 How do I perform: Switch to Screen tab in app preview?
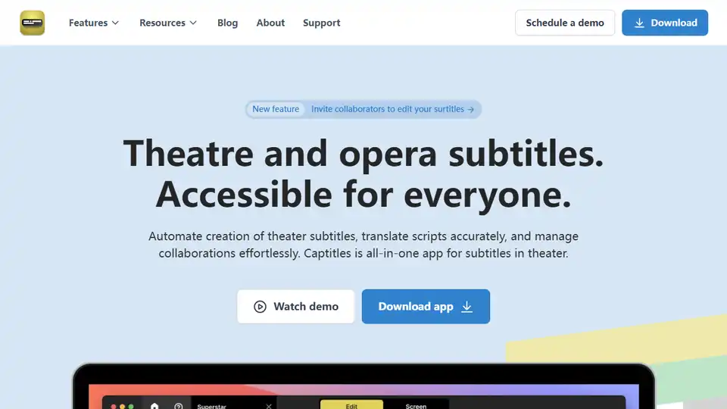(416, 404)
